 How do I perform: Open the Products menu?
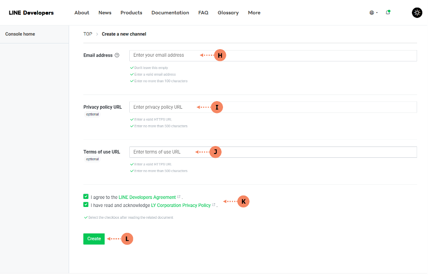131,13
